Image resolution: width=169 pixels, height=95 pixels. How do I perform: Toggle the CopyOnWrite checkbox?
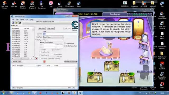(40, 52)
